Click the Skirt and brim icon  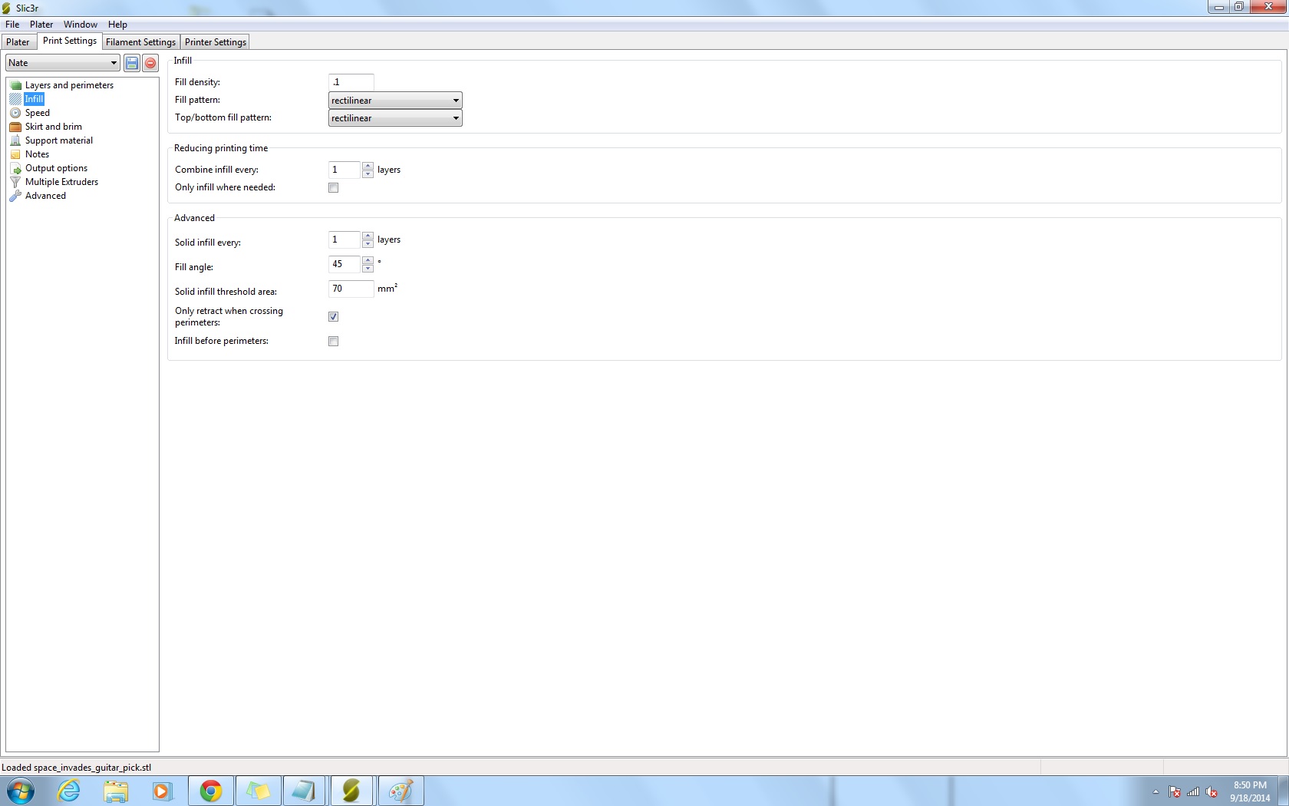click(15, 127)
